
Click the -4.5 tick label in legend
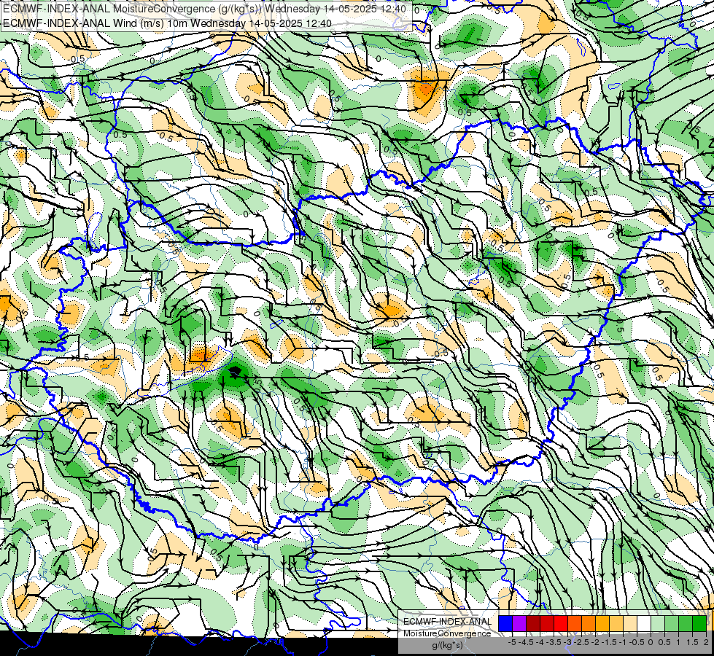[x=526, y=642]
